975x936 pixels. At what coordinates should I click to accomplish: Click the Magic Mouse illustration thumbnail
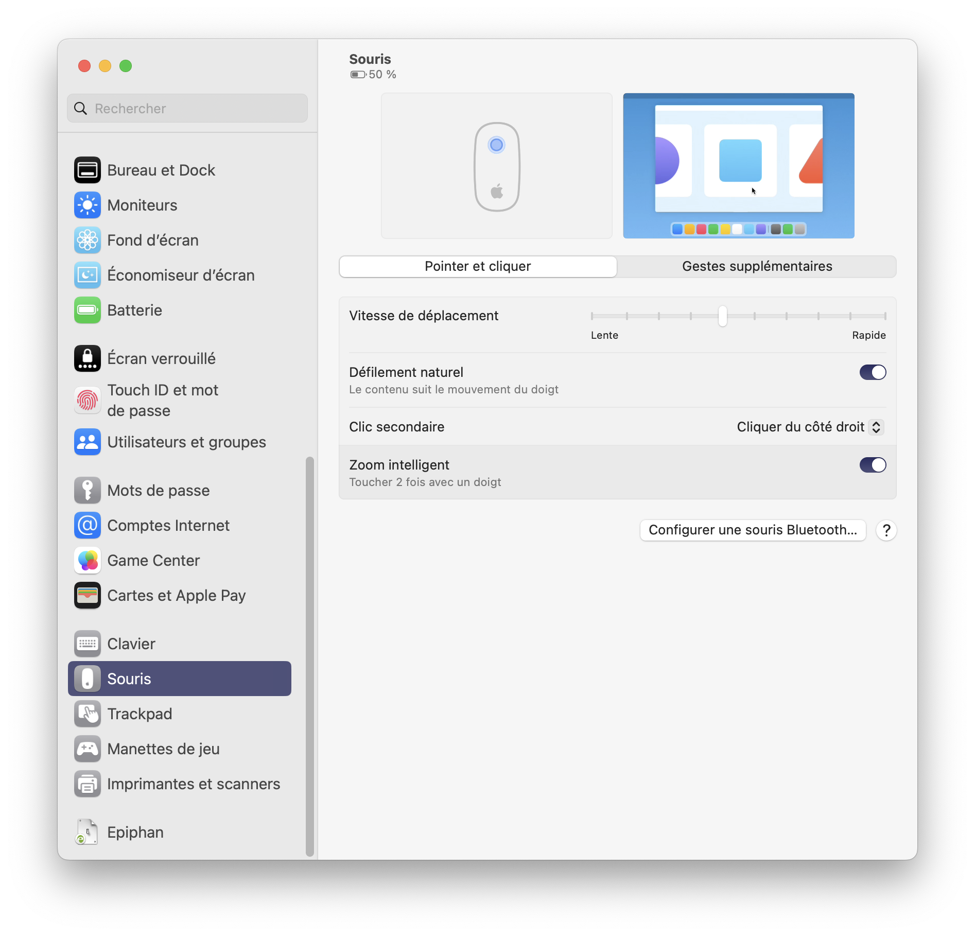click(497, 166)
